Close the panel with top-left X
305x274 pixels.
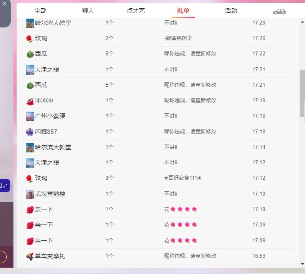[x=4, y=4]
